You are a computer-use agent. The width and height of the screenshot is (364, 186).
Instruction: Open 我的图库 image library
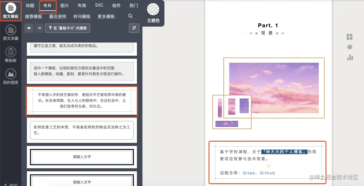[11, 77]
